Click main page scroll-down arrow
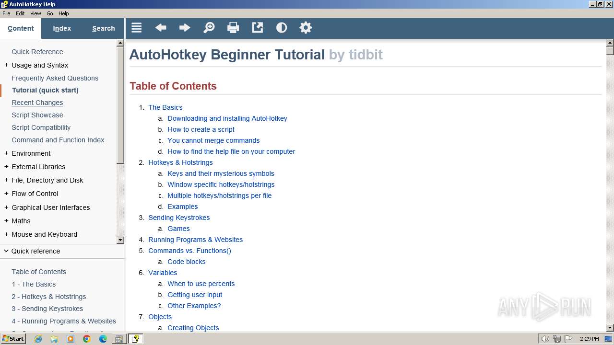The width and height of the screenshot is (614, 345). point(610,328)
